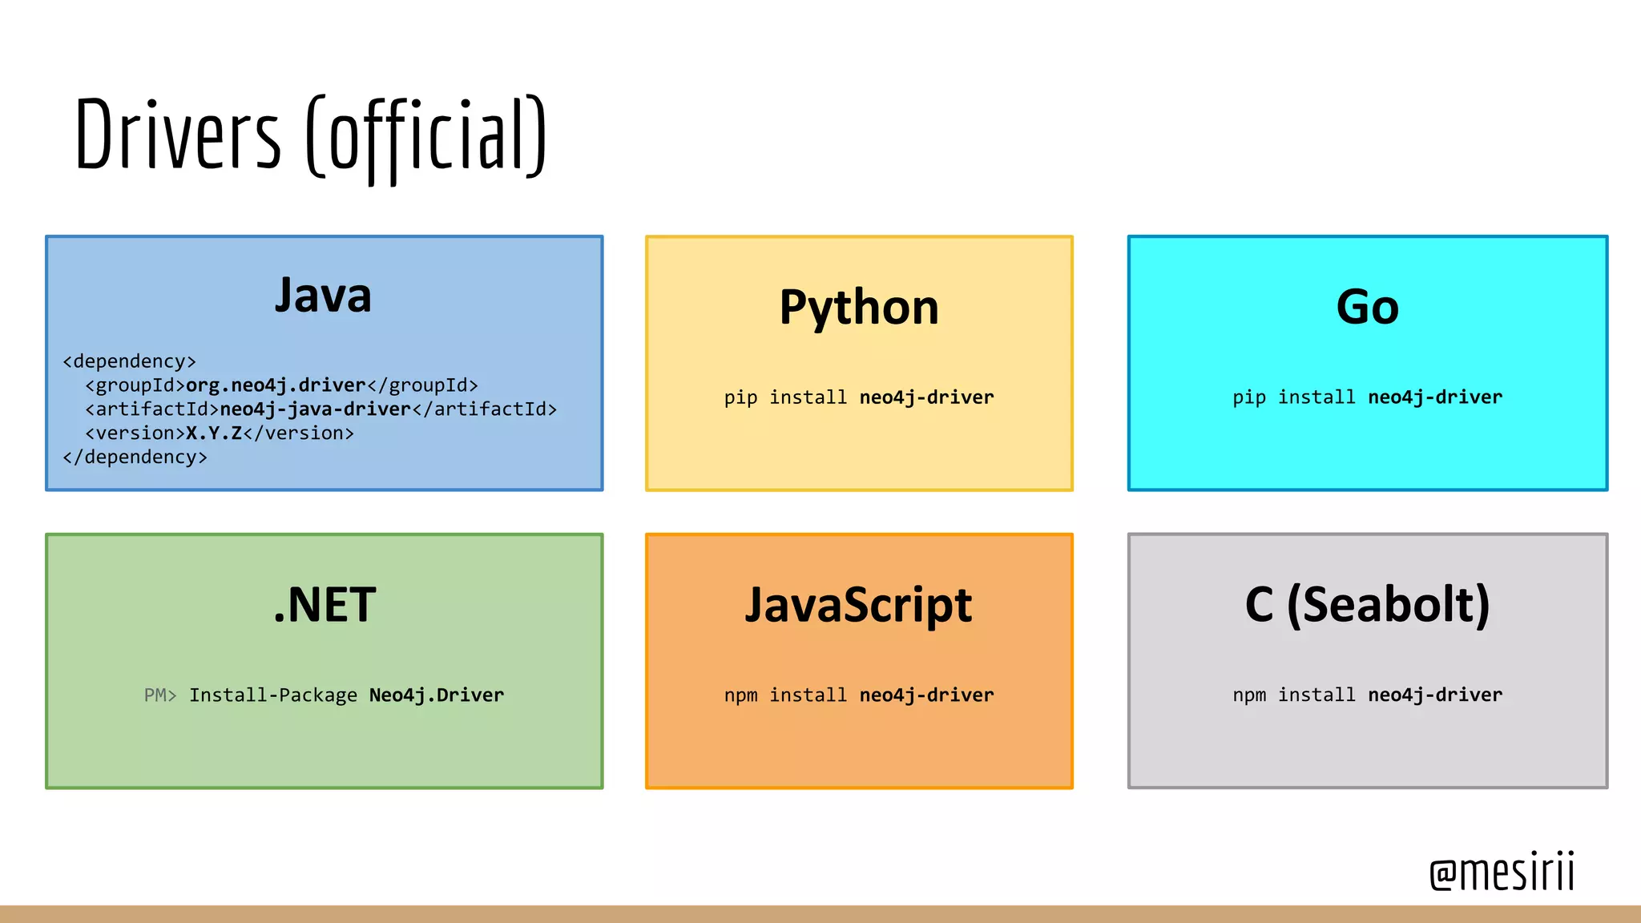Select the Java heading in blue box
Image resolution: width=1641 pixels, height=923 pixels.
tap(323, 295)
